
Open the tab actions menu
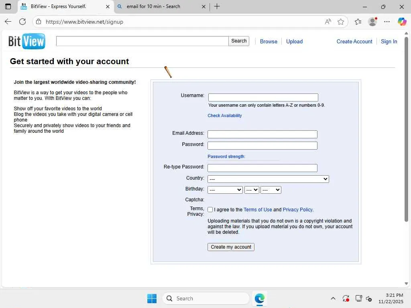coord(8,6)
